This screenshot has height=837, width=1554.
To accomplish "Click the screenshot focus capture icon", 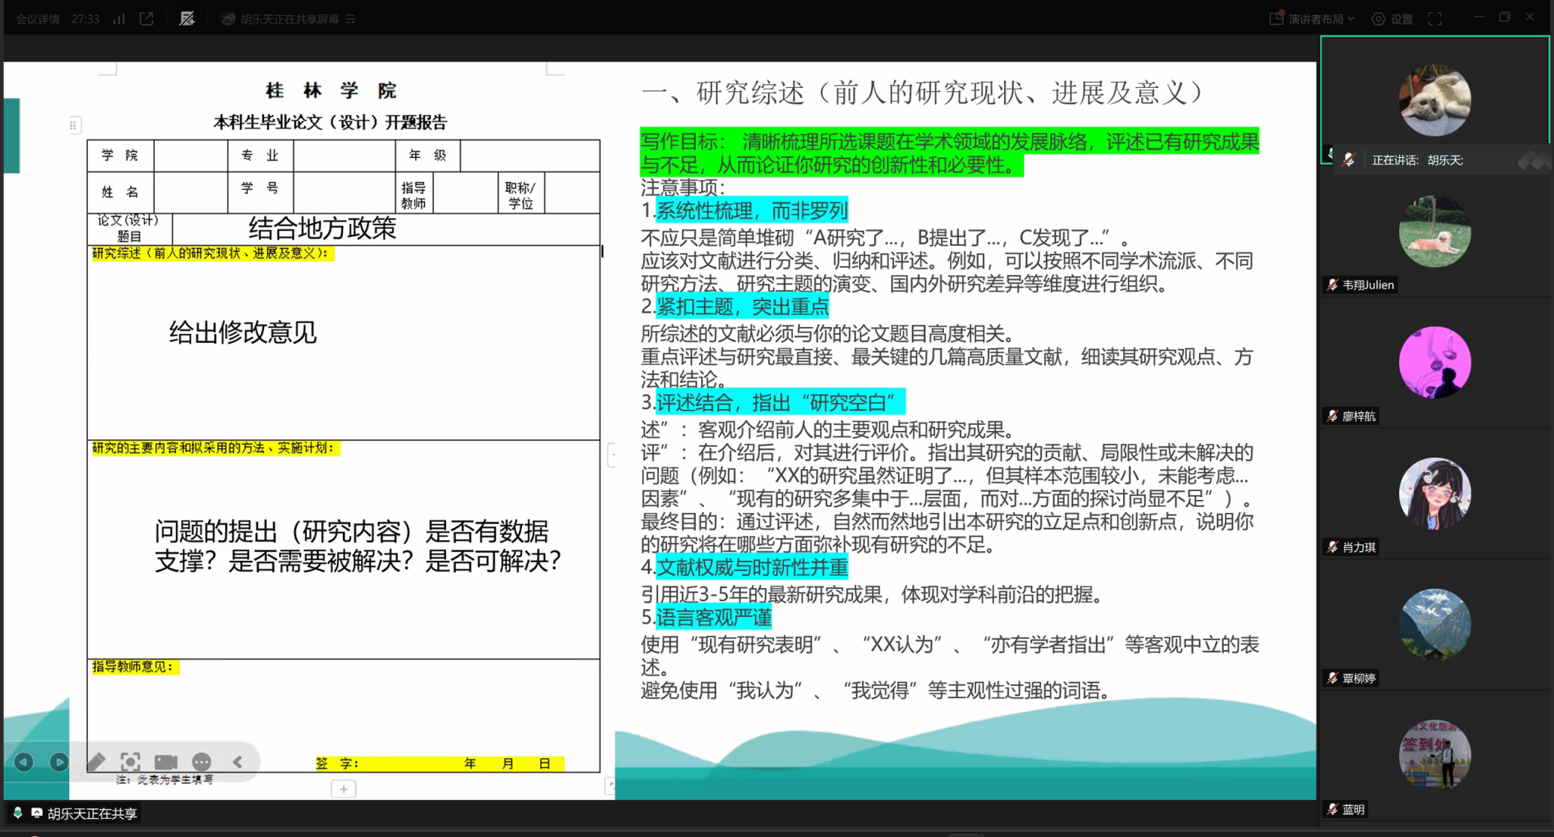I will pyautogui.click(x=131, y=762).
